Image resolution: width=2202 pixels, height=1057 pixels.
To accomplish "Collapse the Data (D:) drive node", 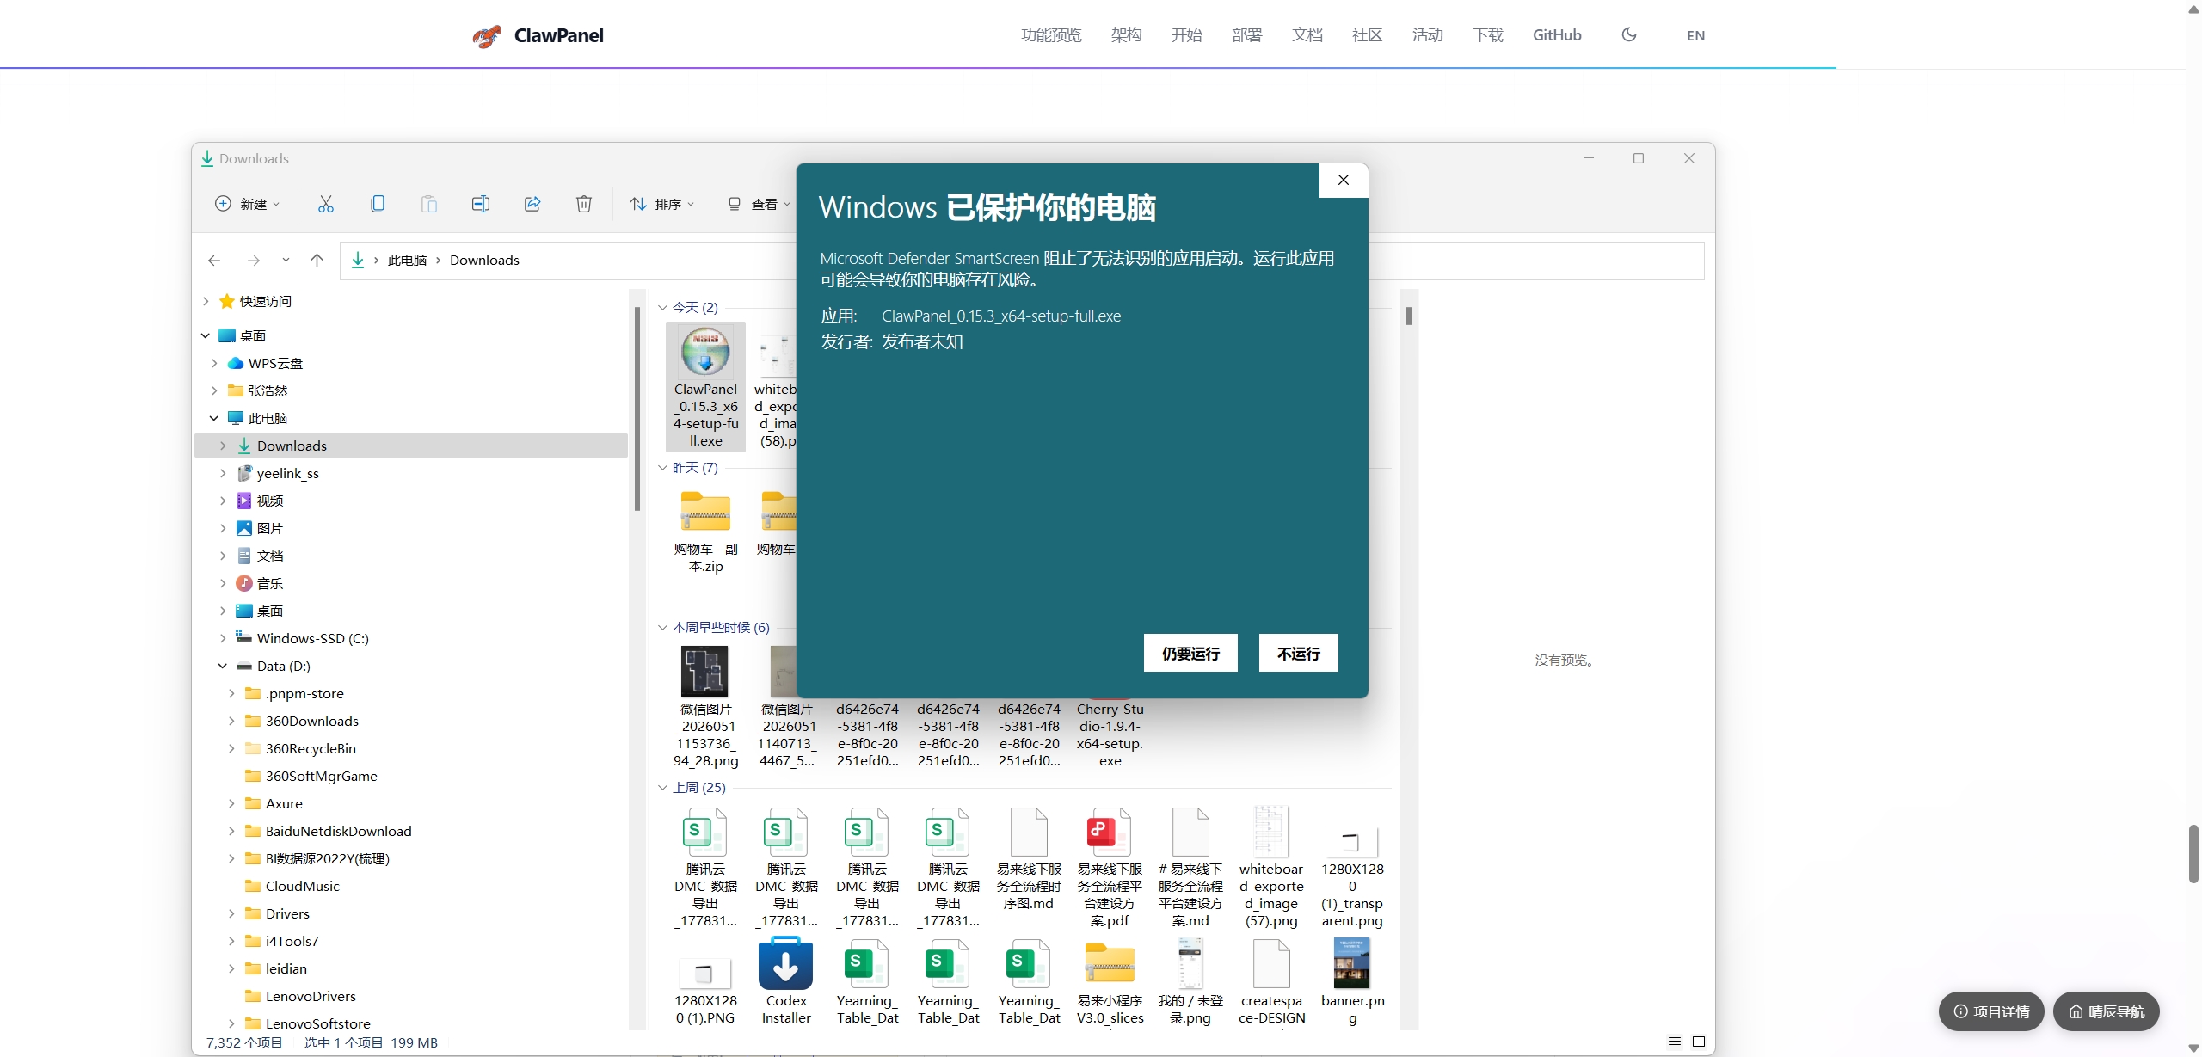I will [x=223, y=666].
